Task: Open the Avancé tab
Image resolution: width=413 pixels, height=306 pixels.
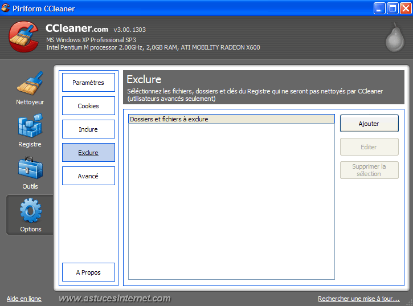Action: [x=88, y=176]
